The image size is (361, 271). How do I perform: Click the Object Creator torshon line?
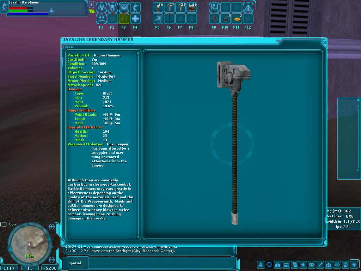click(90, 72)
